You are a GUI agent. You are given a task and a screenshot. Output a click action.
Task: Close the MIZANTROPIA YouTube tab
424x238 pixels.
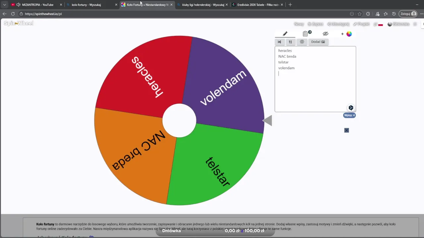(61, 5)
